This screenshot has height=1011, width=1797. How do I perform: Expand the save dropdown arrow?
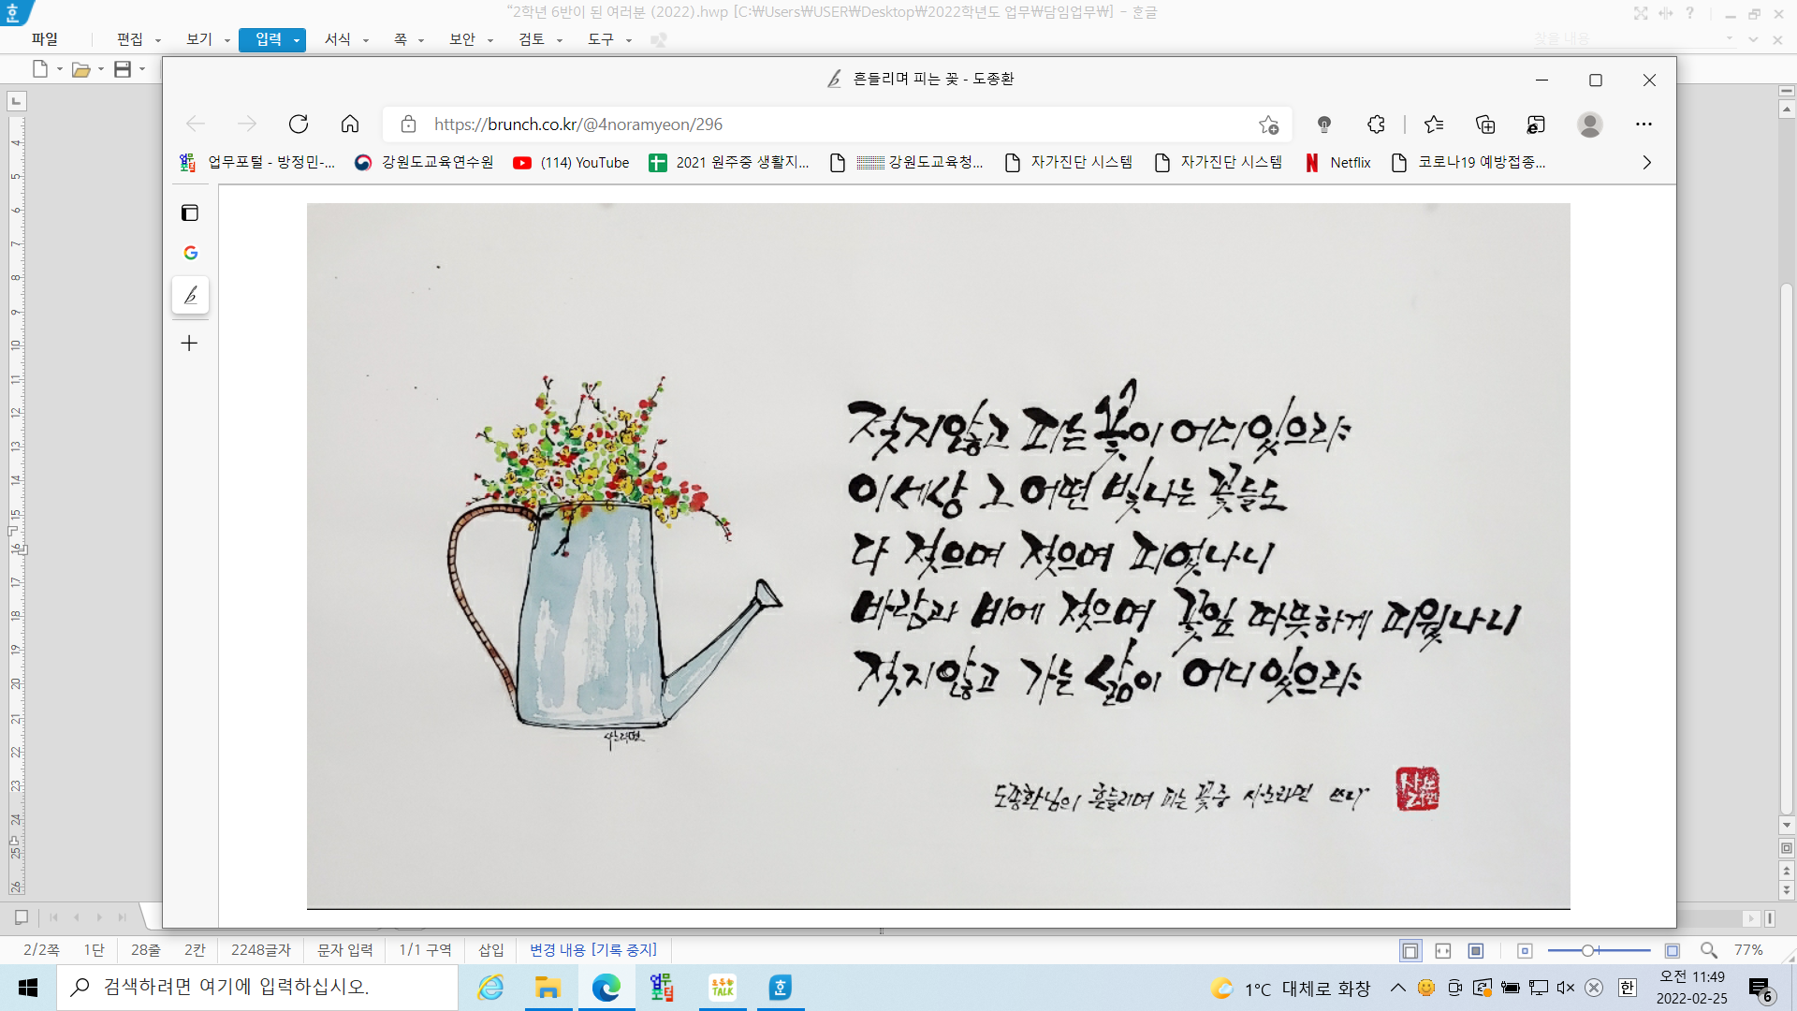point(142,68)
